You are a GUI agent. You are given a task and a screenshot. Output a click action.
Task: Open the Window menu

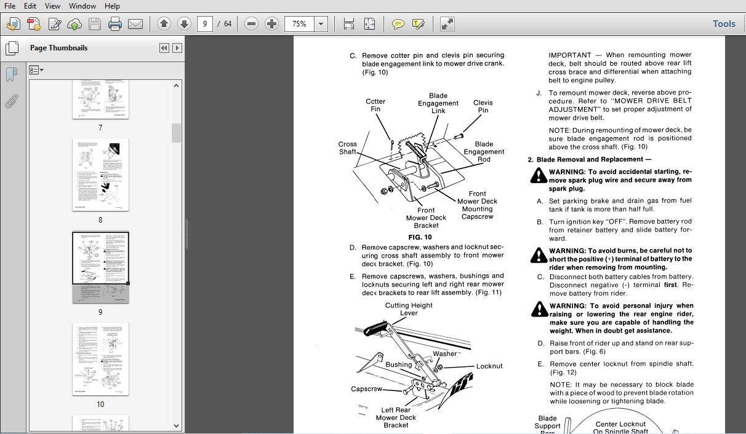point(82,6)
